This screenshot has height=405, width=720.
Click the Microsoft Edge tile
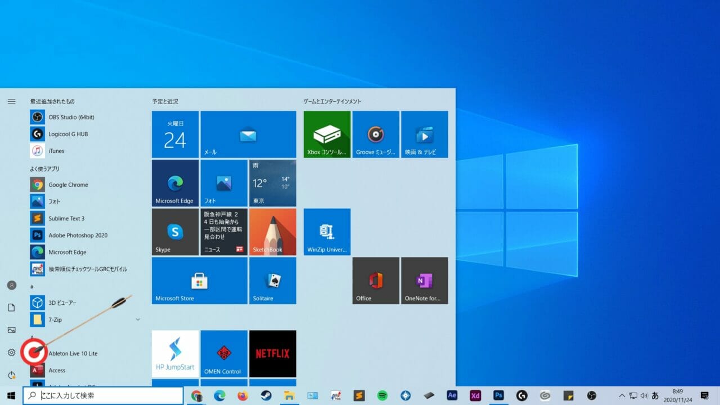click(175, 183)
